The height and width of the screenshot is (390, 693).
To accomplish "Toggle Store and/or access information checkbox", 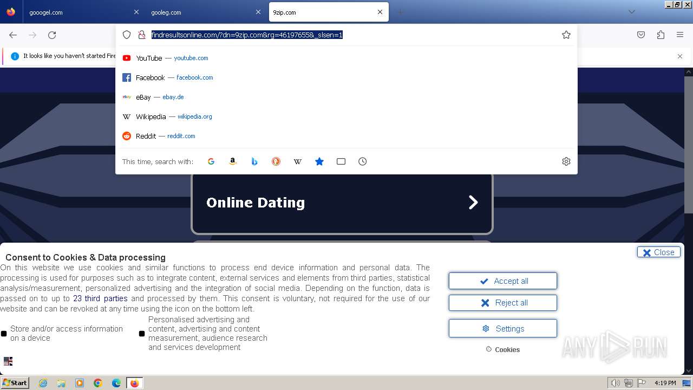I will pos(4,334).
